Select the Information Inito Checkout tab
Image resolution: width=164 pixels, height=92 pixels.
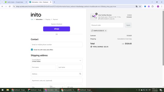pyautogui.click(x=40, y=2)
